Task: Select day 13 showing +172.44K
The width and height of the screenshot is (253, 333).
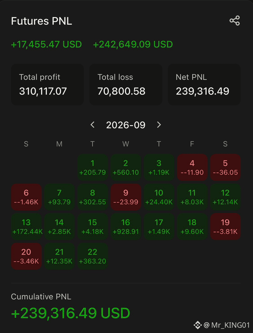Action: (x=26, y=226)
